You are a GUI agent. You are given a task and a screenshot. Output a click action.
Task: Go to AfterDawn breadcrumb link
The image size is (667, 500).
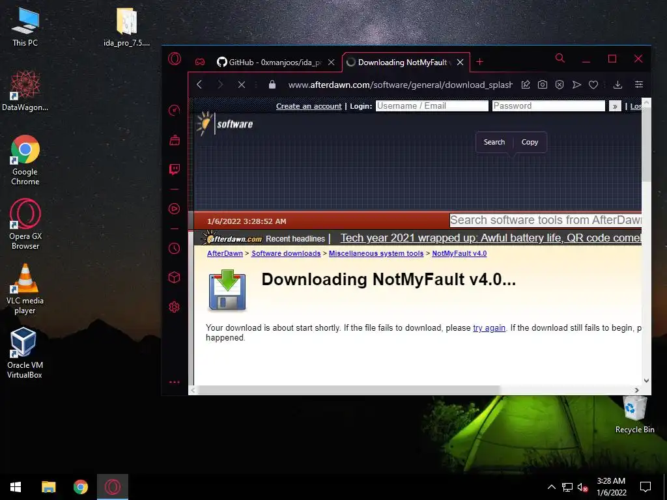(x=225, y=253)
